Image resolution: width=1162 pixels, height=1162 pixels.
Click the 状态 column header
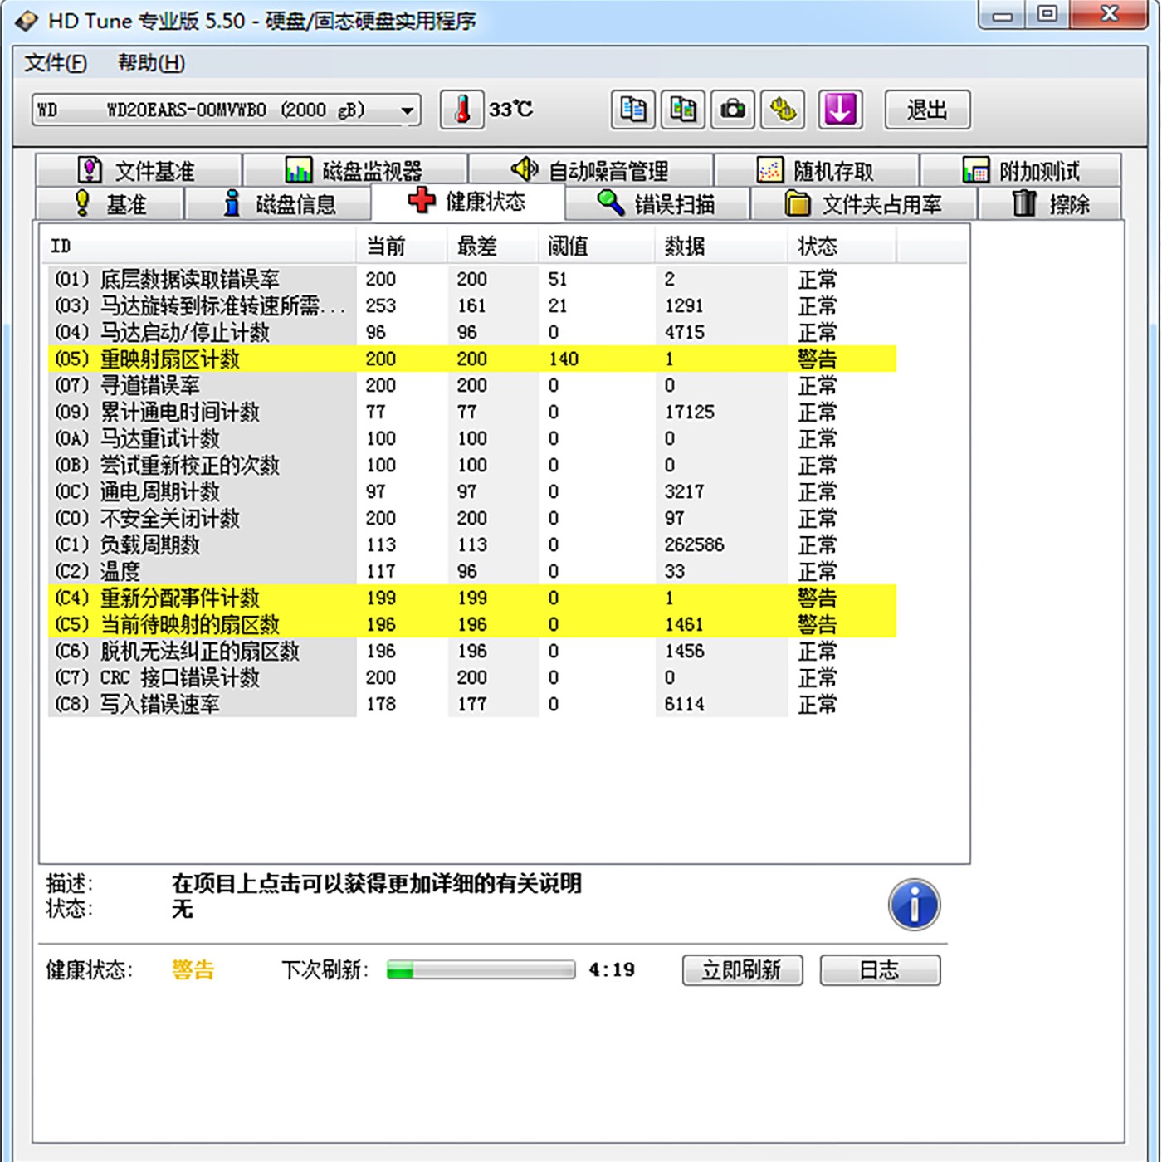click(842, 246)
